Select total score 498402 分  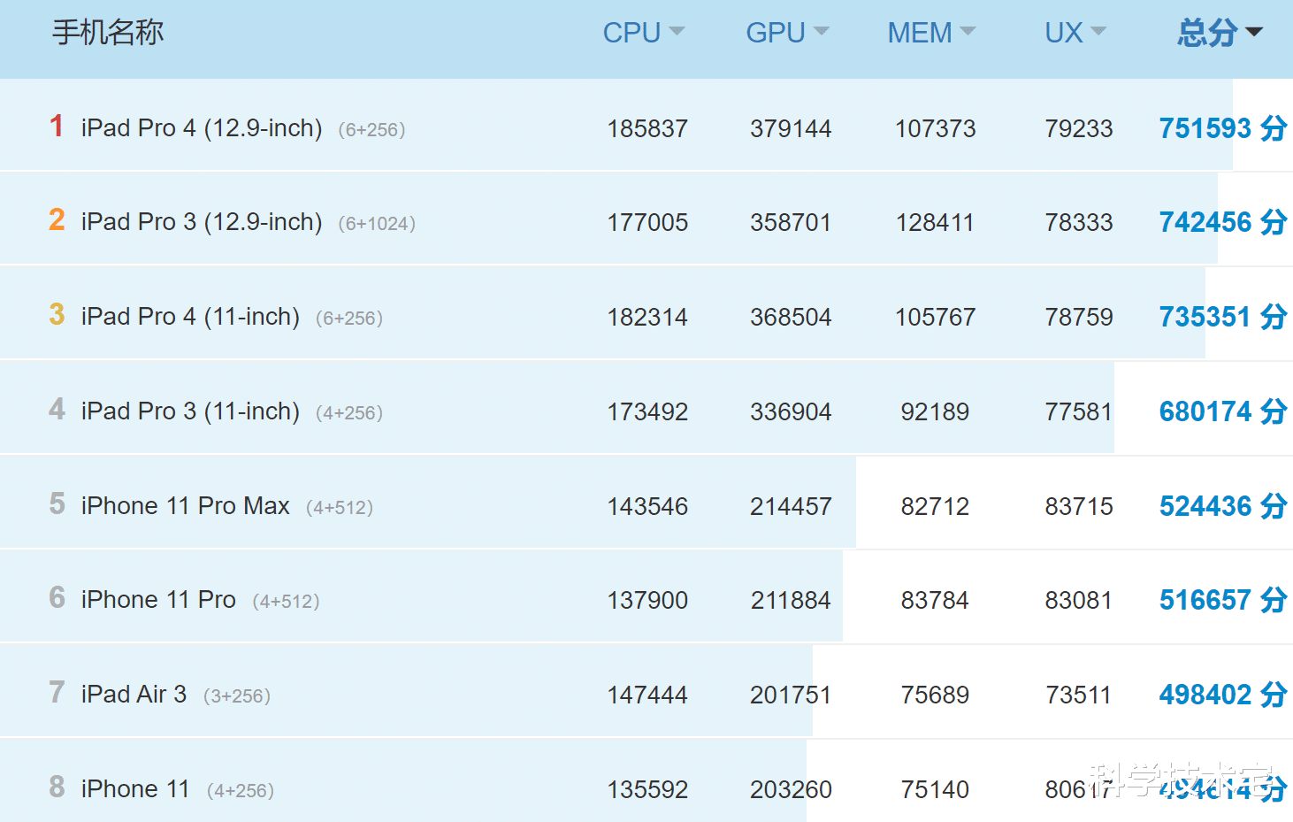pyautogui.click(x=1223, y=695)
